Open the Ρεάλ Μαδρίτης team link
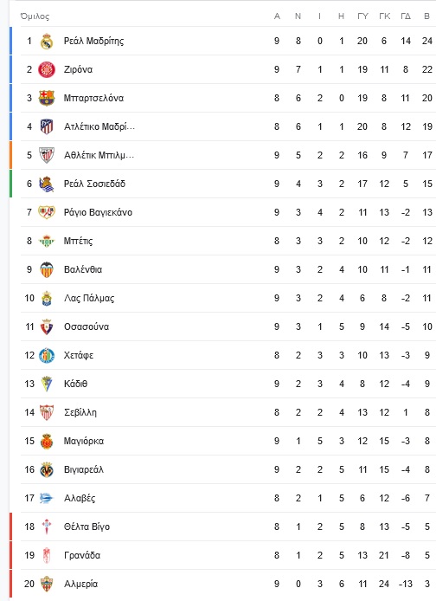436x601 pixels. tap(93, 41)
